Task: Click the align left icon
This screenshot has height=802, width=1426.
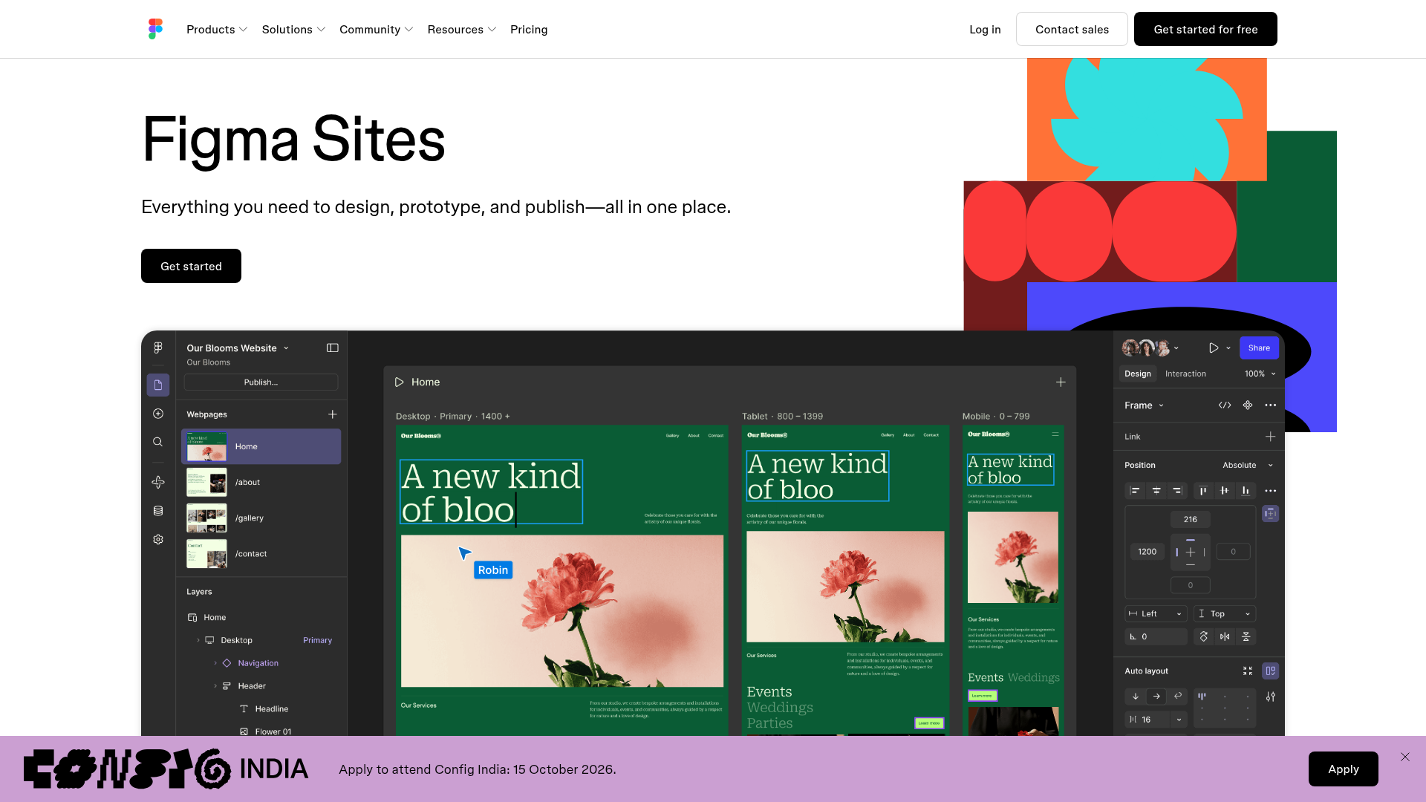Action: (1135, 490)
